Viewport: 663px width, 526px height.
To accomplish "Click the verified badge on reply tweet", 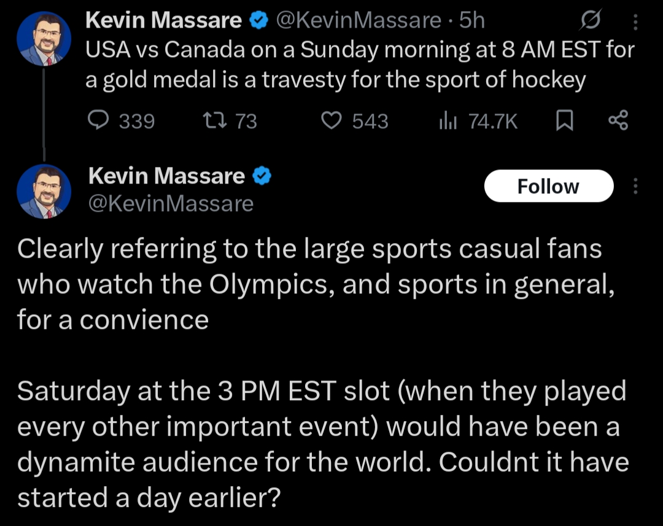I will coord(262,177).
